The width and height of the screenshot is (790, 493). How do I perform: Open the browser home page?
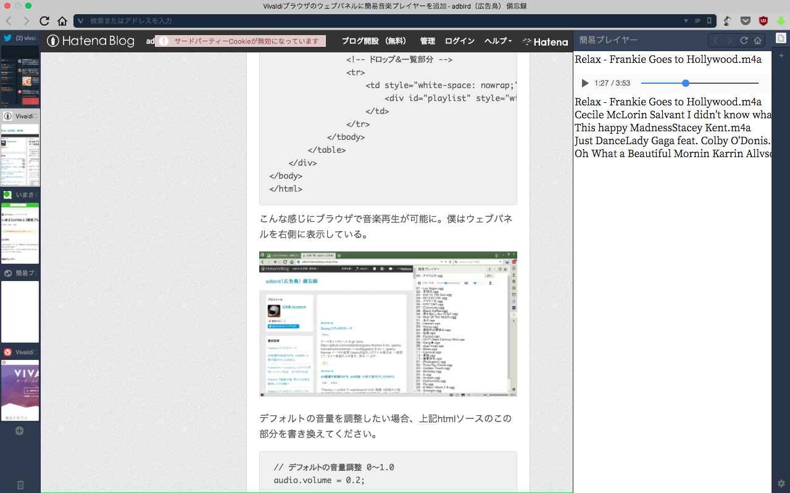(x=62, y=21)
